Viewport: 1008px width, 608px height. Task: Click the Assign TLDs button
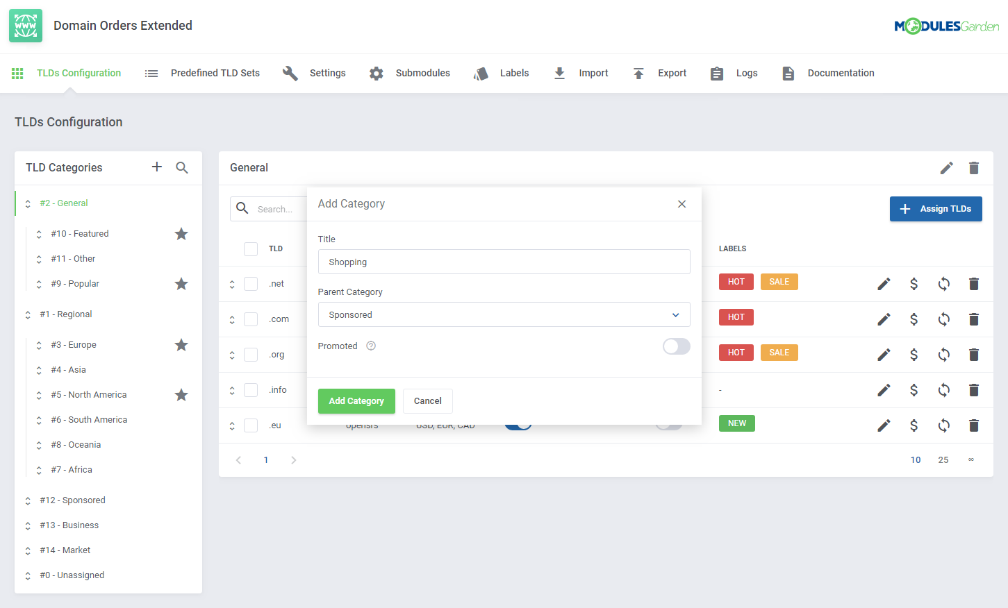point(935,209)
